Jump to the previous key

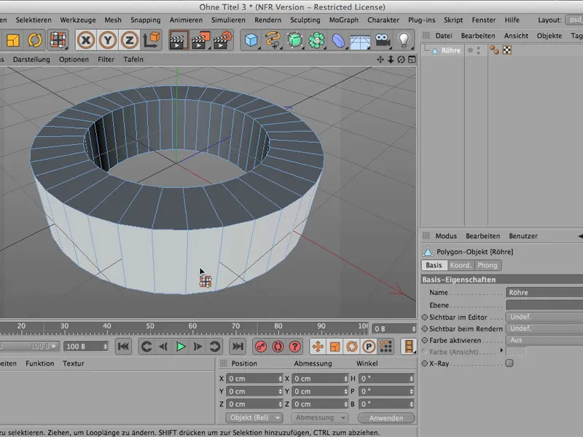coord(146,347)
